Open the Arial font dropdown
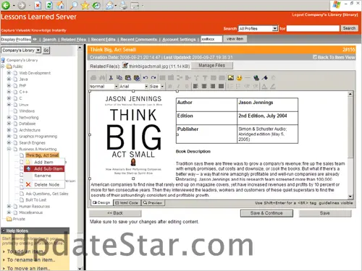The height and width of the screenshot is (271, 362). pos(146,86)
